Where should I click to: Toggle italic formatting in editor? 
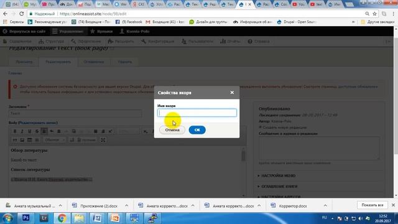(x=22, y=131)
